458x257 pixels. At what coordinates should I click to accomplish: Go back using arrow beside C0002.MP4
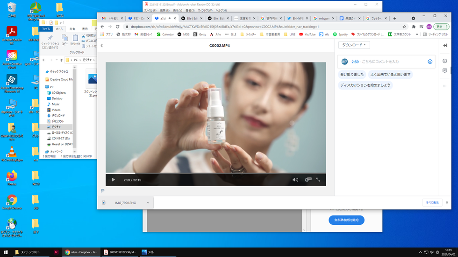tap(102, 45)
